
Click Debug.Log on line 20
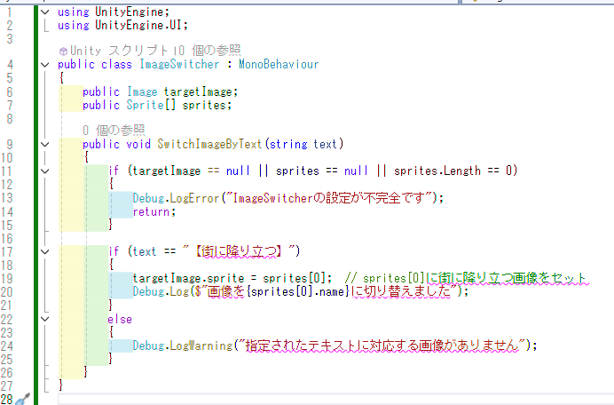[161, 291]
